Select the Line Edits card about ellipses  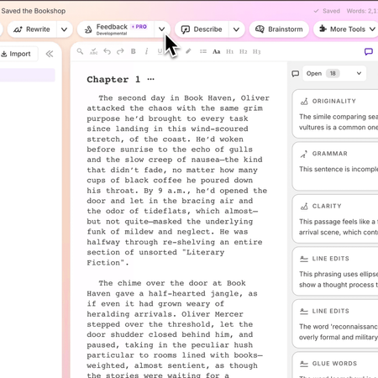335,271
